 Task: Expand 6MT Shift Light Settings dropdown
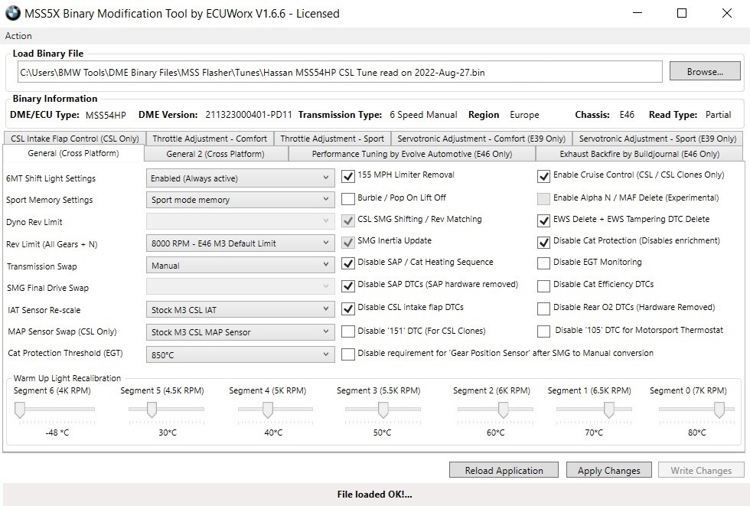240,178
